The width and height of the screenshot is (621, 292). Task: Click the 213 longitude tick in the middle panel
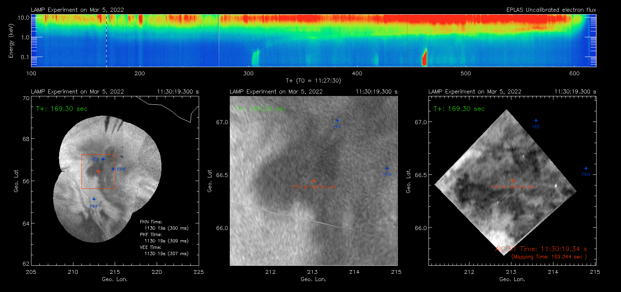pos(312,272)
